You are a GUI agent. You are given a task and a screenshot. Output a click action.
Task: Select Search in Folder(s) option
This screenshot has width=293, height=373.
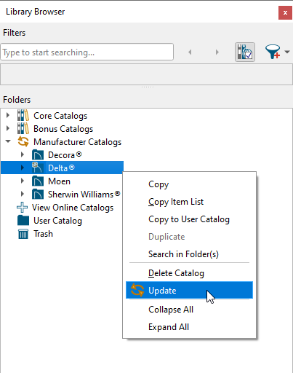189,254
